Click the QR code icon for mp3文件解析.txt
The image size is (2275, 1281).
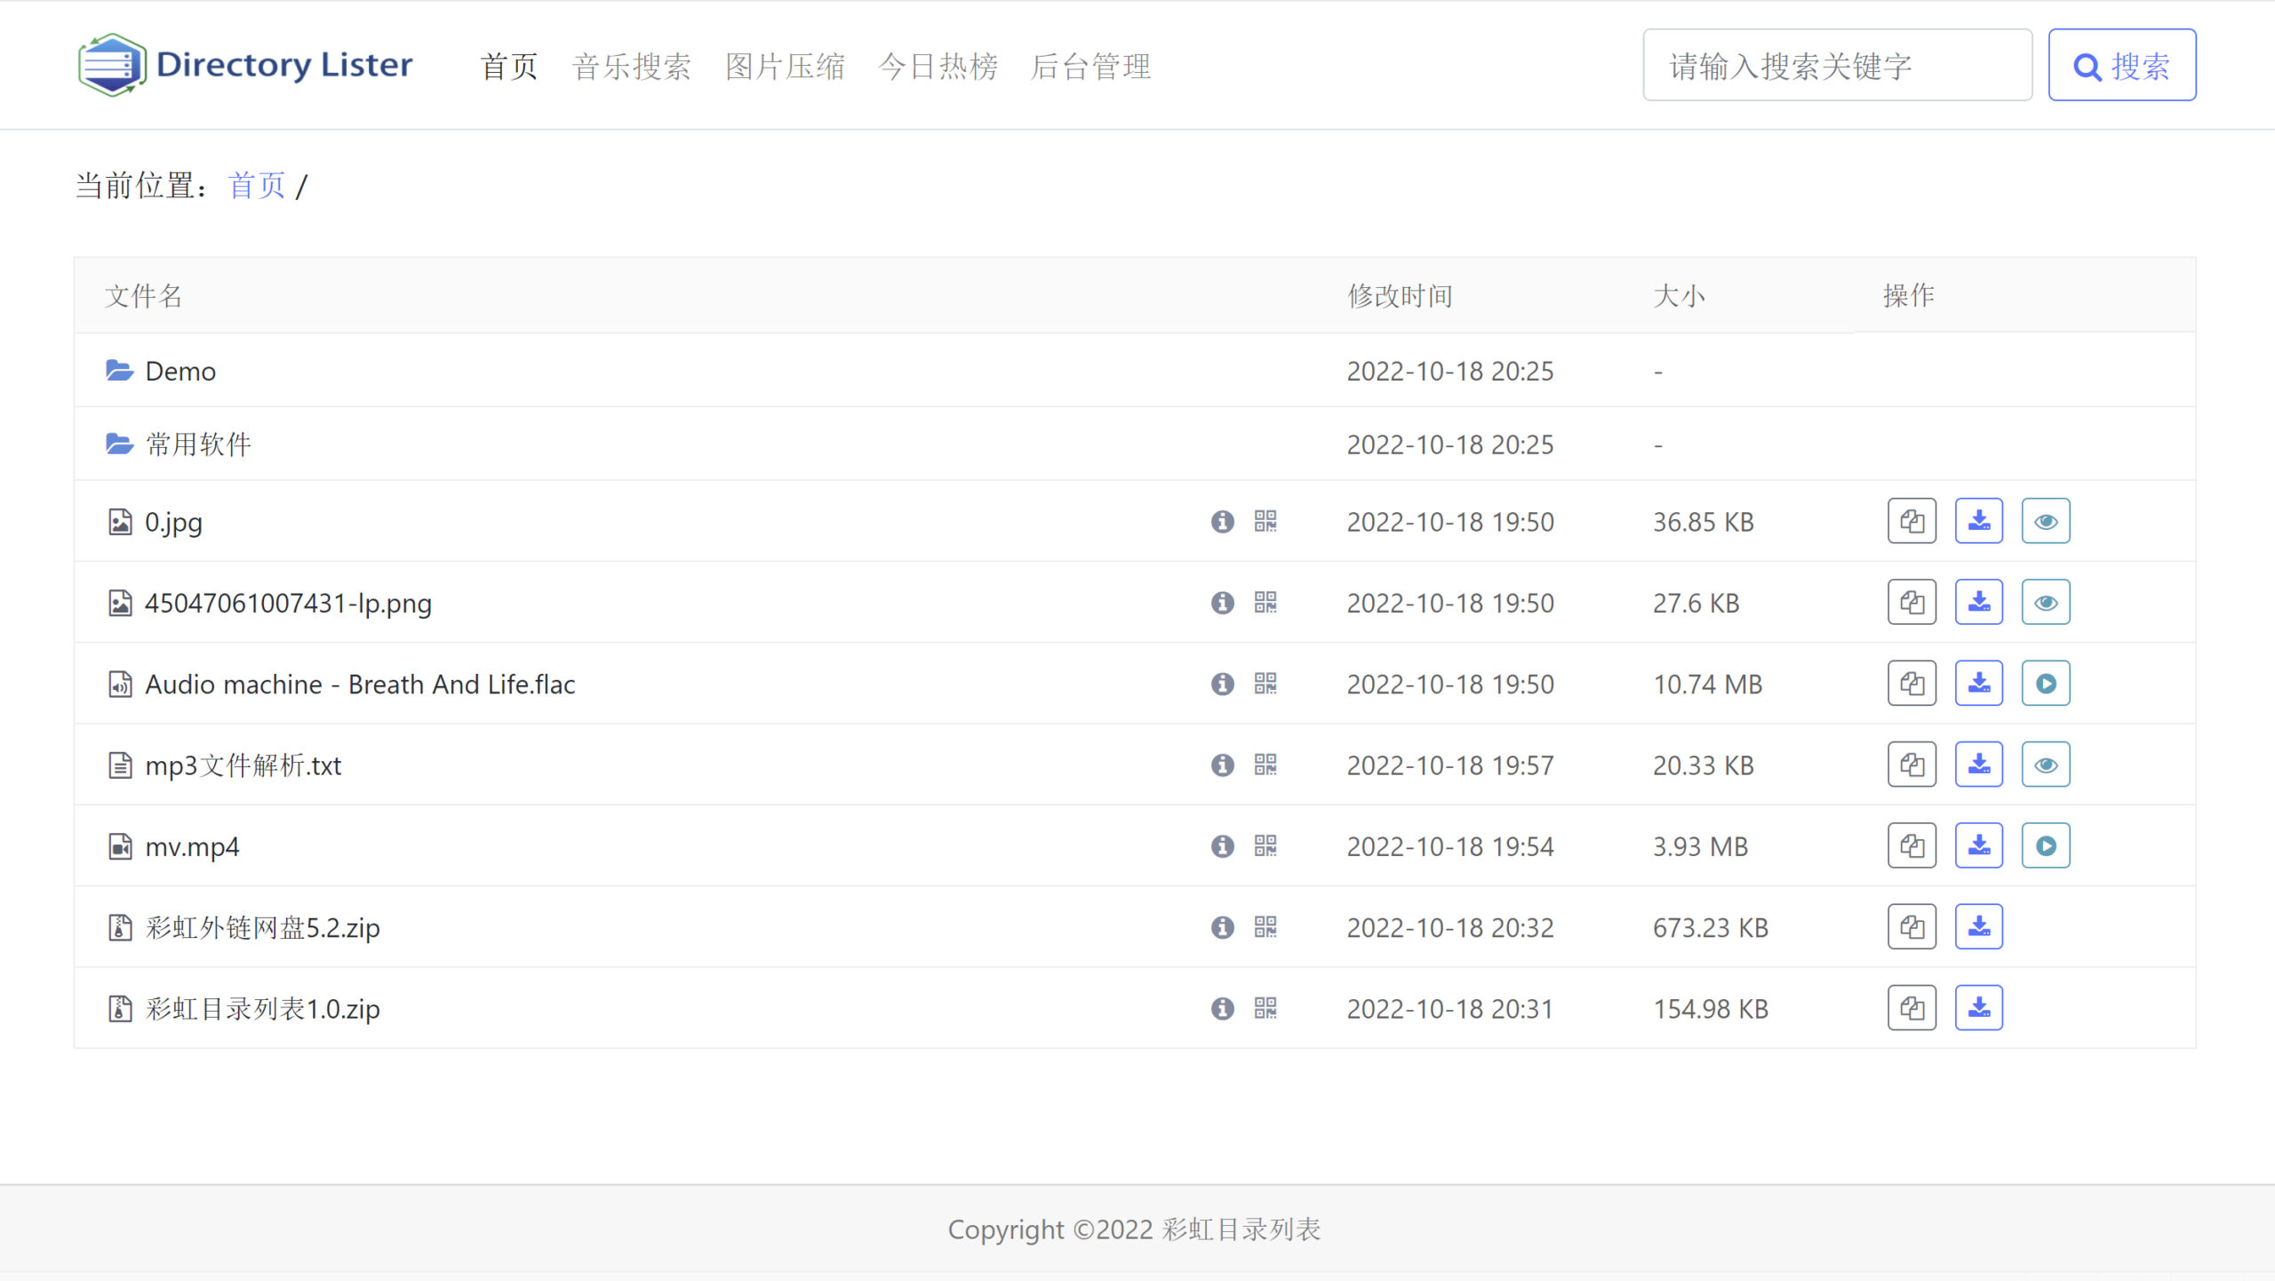(1264, 765)
